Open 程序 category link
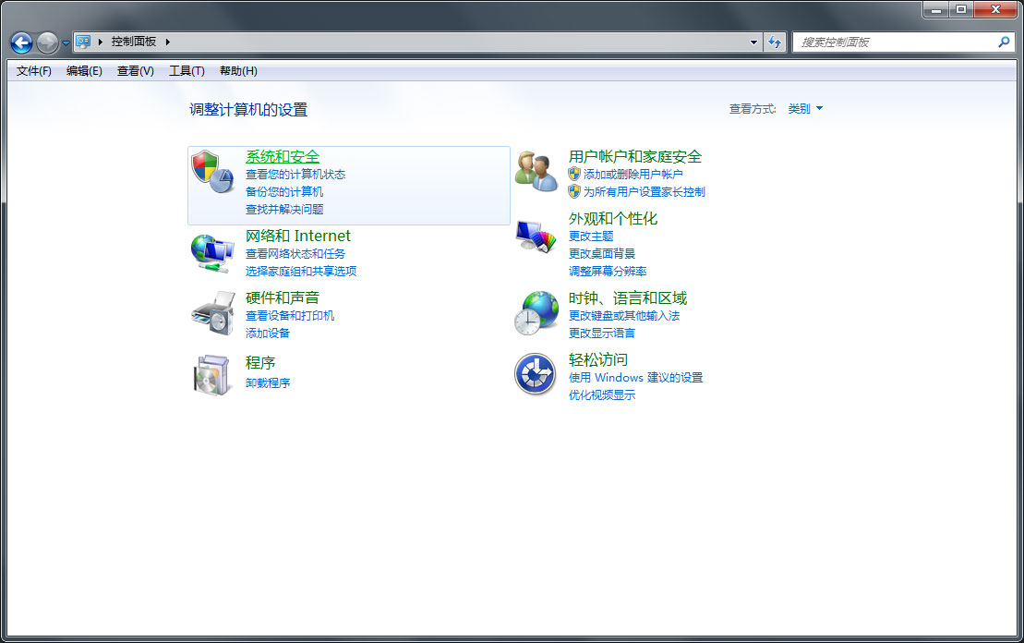The height and width of the screenshot is (643, 1024). coord(259,363)
